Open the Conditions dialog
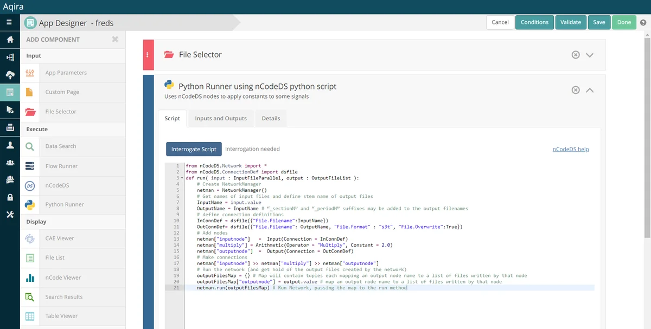This screenshot has width=651, height=329. click(x=534, y=22)
